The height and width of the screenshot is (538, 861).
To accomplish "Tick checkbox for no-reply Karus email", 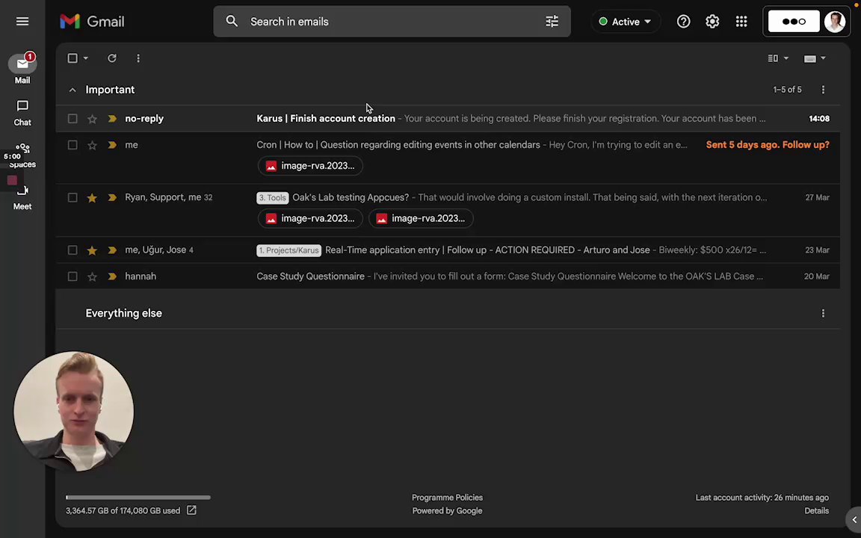I will pyautogui.click(x=72, y=119).
